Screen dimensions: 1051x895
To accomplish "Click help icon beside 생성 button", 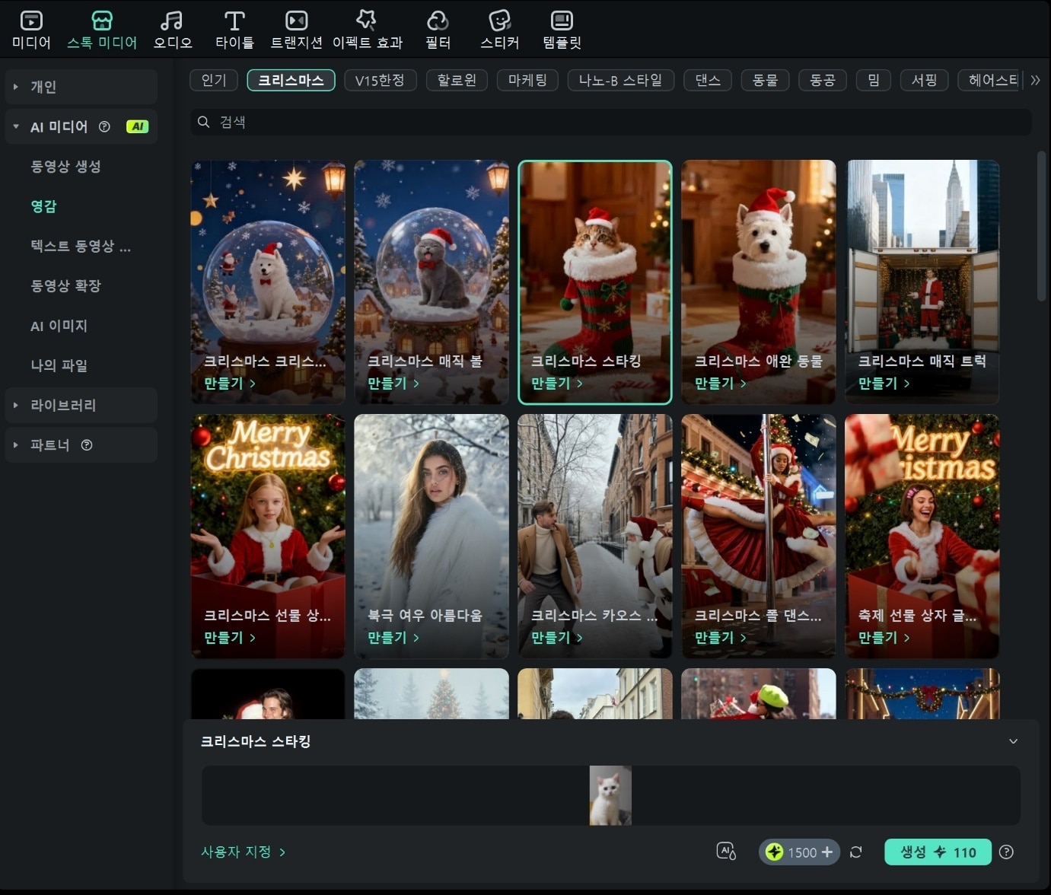I will click(1006, 852).
